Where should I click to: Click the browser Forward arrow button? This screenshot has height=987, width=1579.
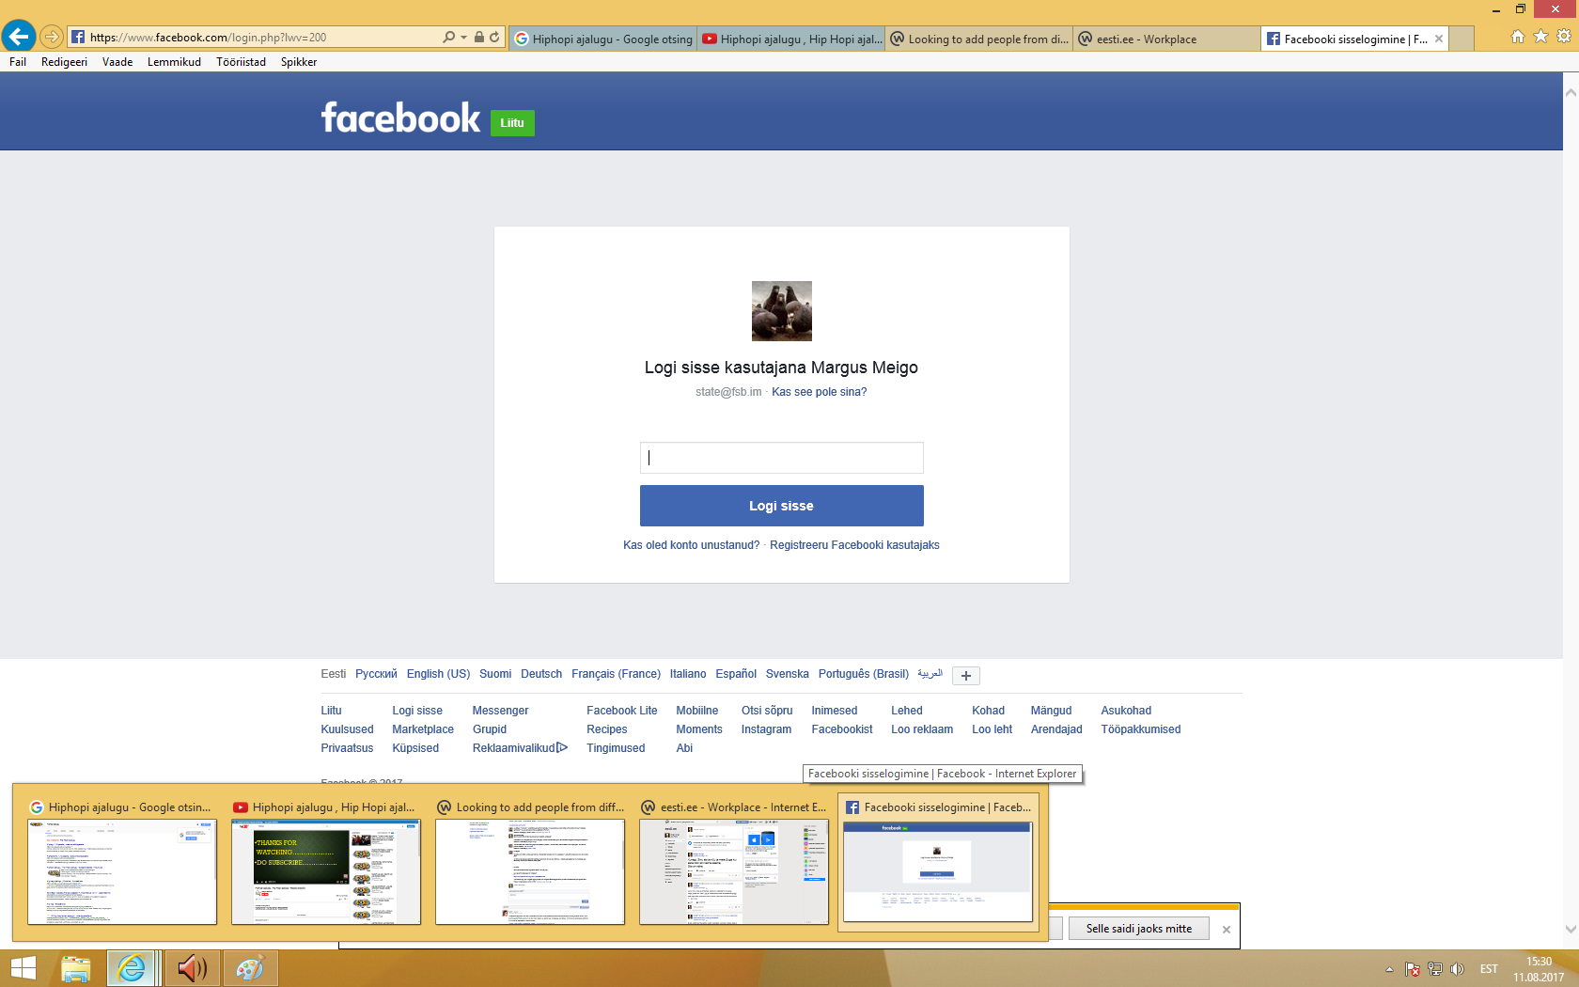(x=52, y=37)
